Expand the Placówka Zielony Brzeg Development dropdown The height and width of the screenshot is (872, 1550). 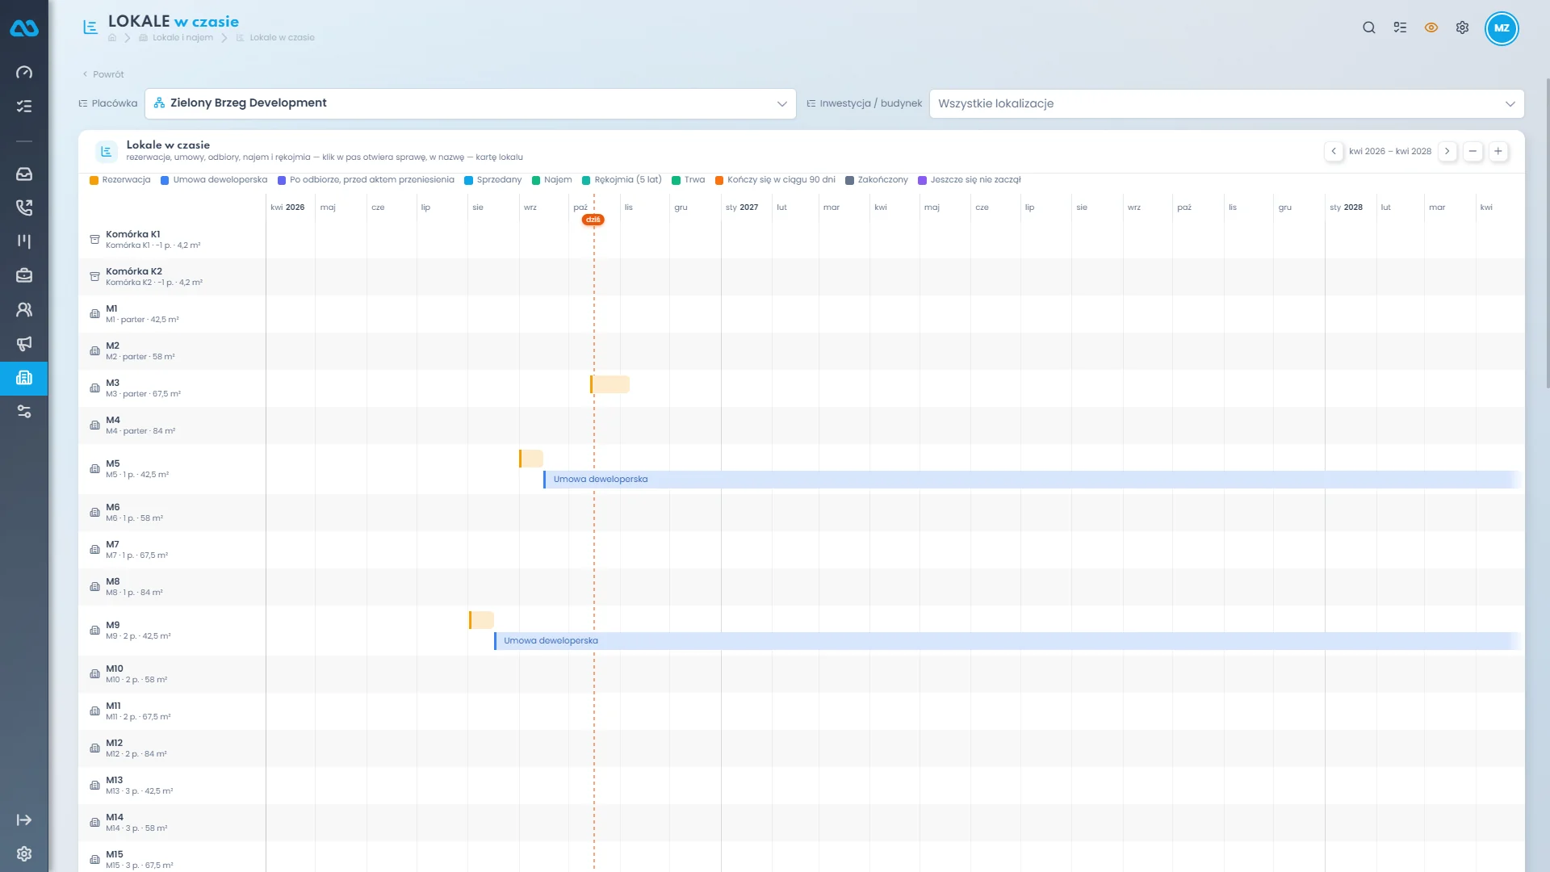[471, 103]
